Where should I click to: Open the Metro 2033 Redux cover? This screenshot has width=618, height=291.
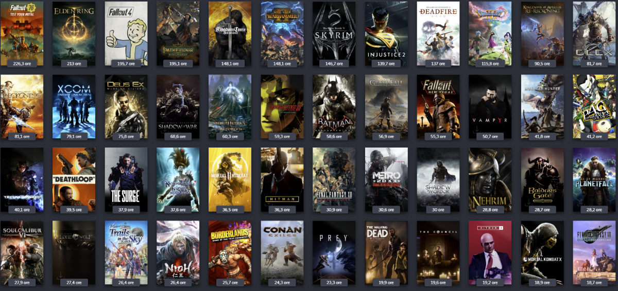(386, 180)
